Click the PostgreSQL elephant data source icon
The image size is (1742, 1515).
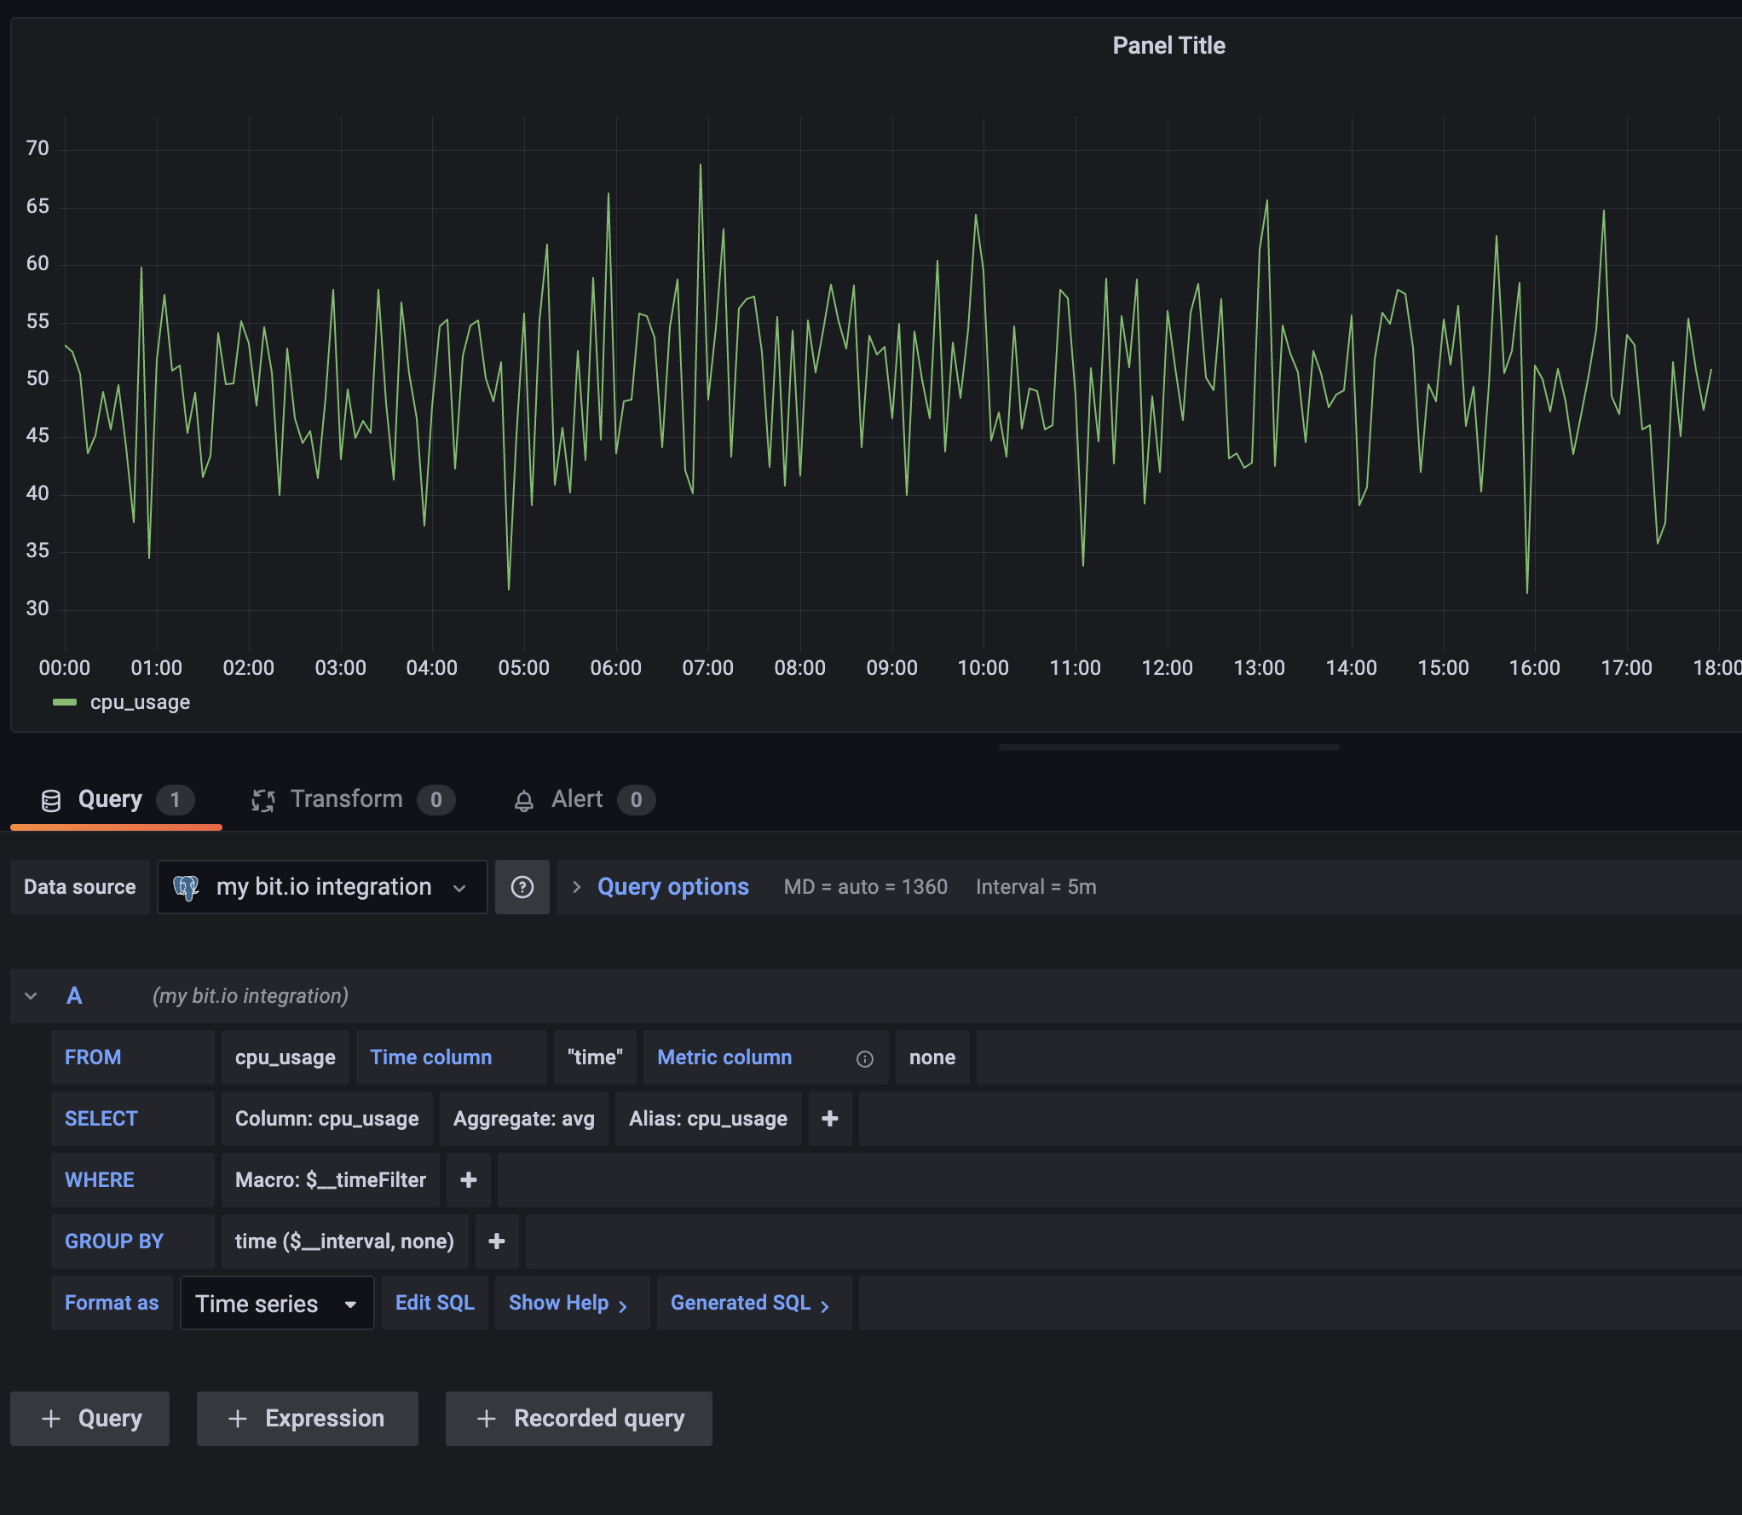186,887
